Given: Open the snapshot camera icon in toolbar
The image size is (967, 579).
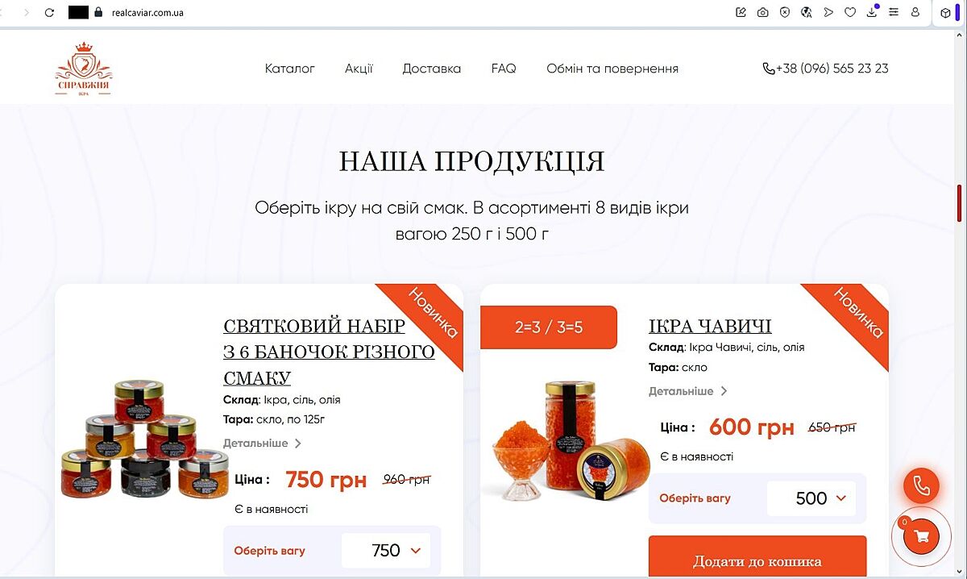Looking at the screenshot, I should pos(762,12).
